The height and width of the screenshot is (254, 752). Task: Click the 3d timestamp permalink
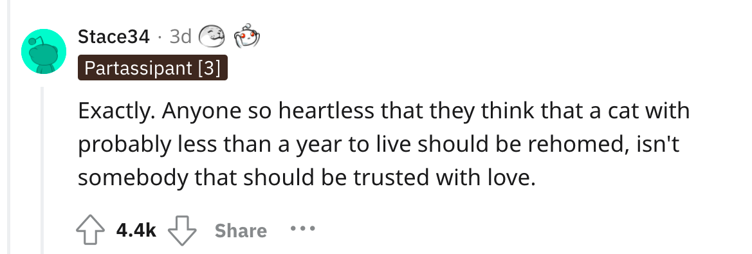tap(180, 37)
